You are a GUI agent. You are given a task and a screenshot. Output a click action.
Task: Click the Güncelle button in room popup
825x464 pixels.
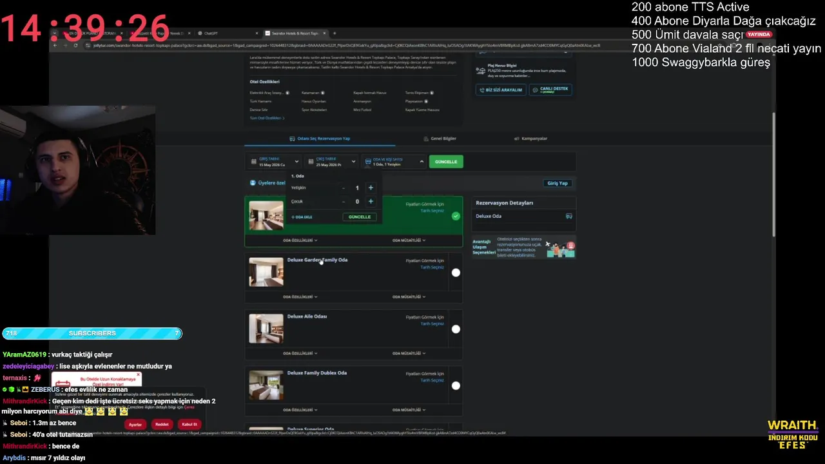tap(360, 217)
